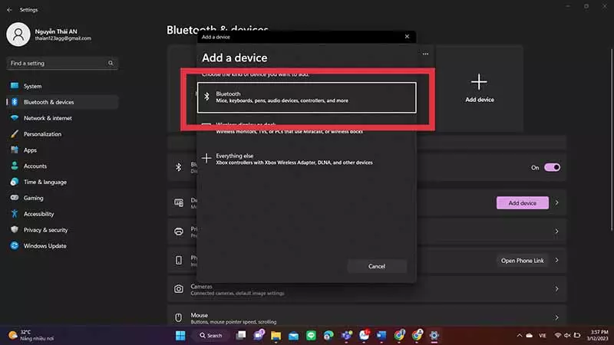Open Phone Link button
The height and width of the screenshot is (345, 614).
pos(523,261)
